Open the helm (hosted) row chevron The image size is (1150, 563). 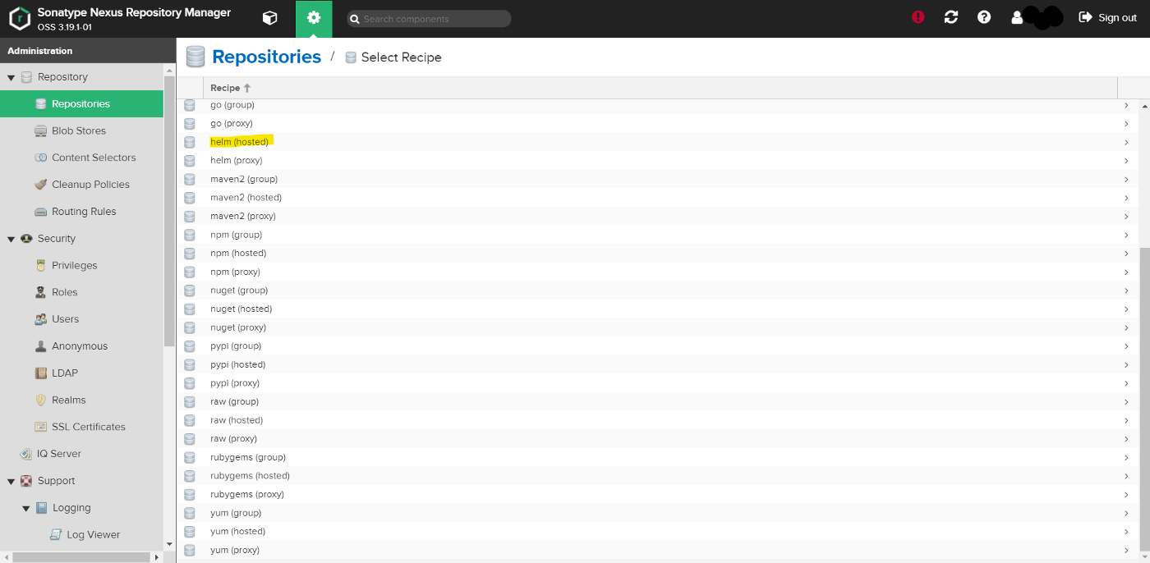(x=1127, y=141)
